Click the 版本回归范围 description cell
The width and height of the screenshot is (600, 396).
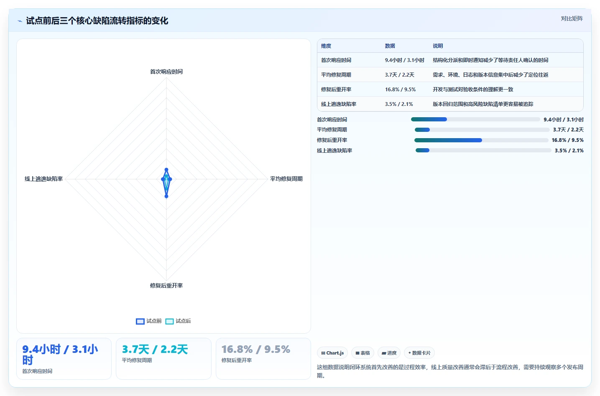tap(483, 104)
